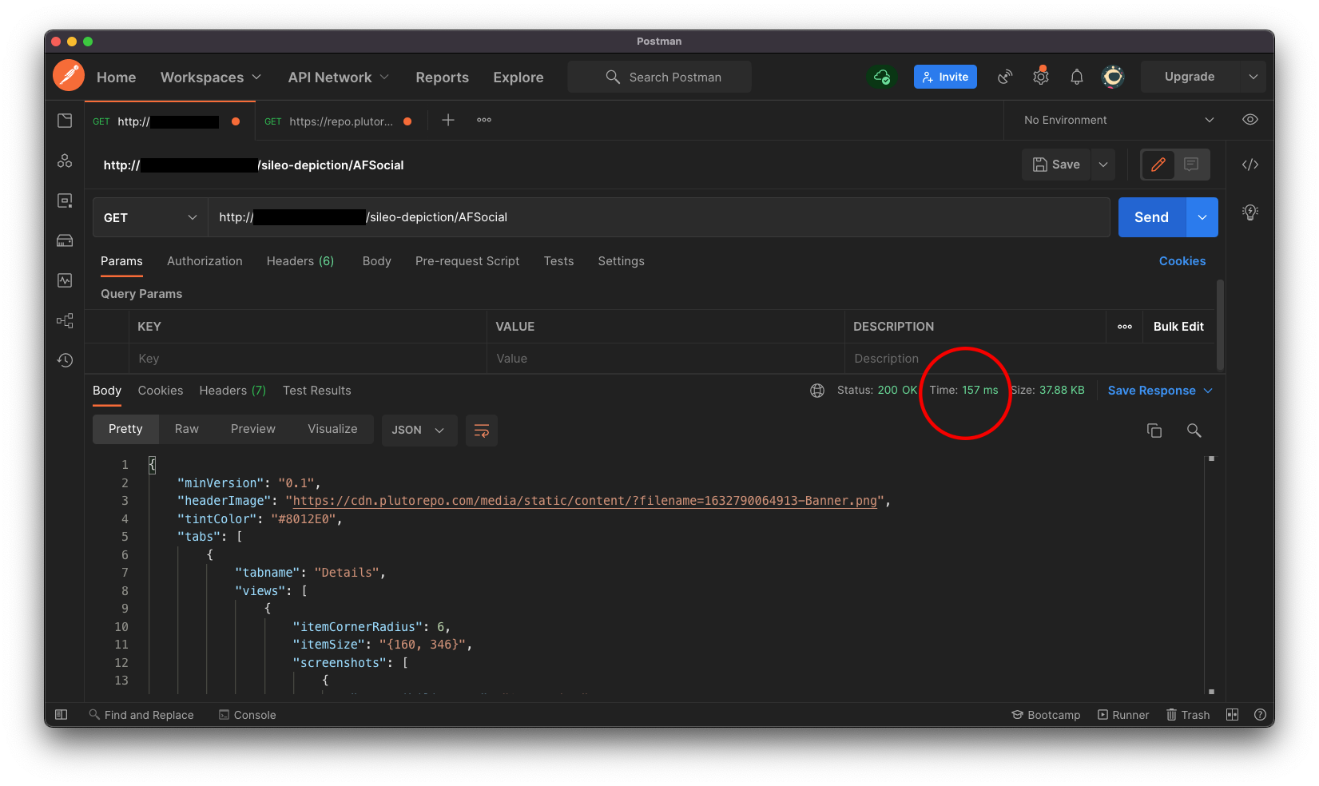
Task: Click the network globe icon near status
Action: [817, 391]
